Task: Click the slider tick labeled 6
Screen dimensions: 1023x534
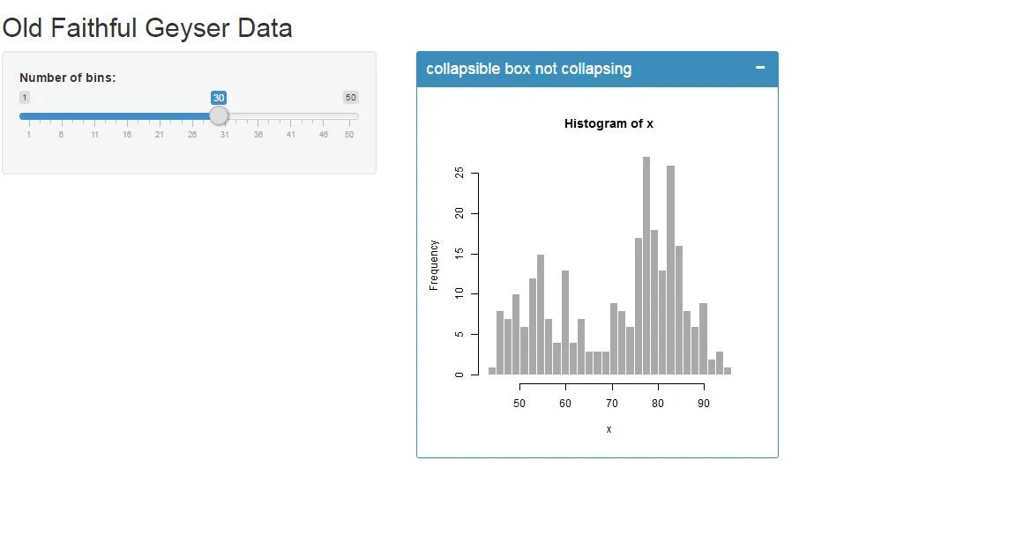Action: [62, 135]
